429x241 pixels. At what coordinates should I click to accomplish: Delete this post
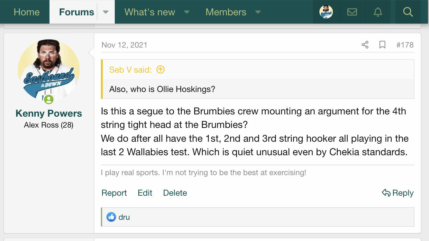[x=175, y=193]
